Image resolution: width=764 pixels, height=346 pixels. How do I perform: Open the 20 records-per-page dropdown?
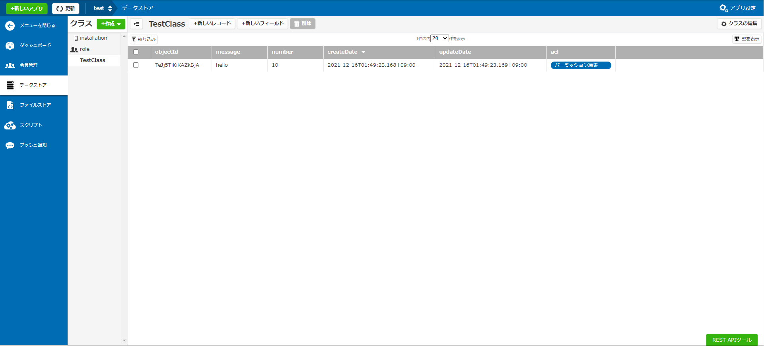point(439,39)
